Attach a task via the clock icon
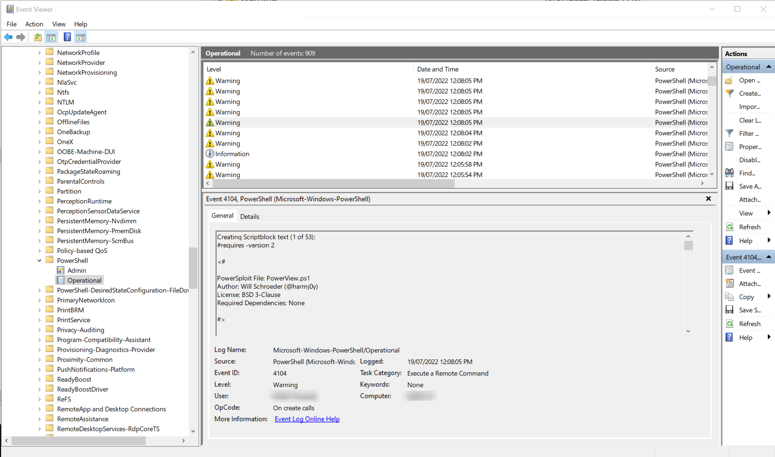 (729, 283)
